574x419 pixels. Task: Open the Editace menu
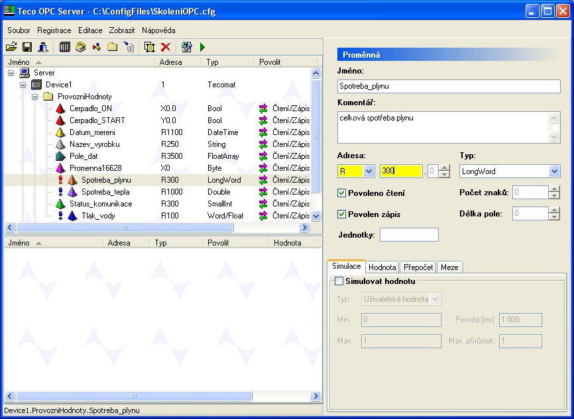pyautogui.click(x=90, y=30)
